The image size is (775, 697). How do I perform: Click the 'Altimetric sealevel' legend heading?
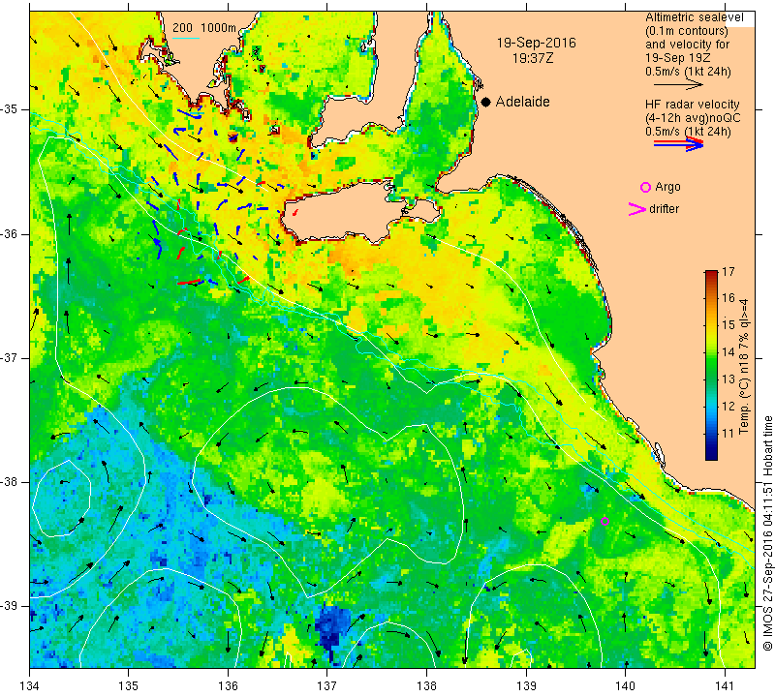pos(694,17)
